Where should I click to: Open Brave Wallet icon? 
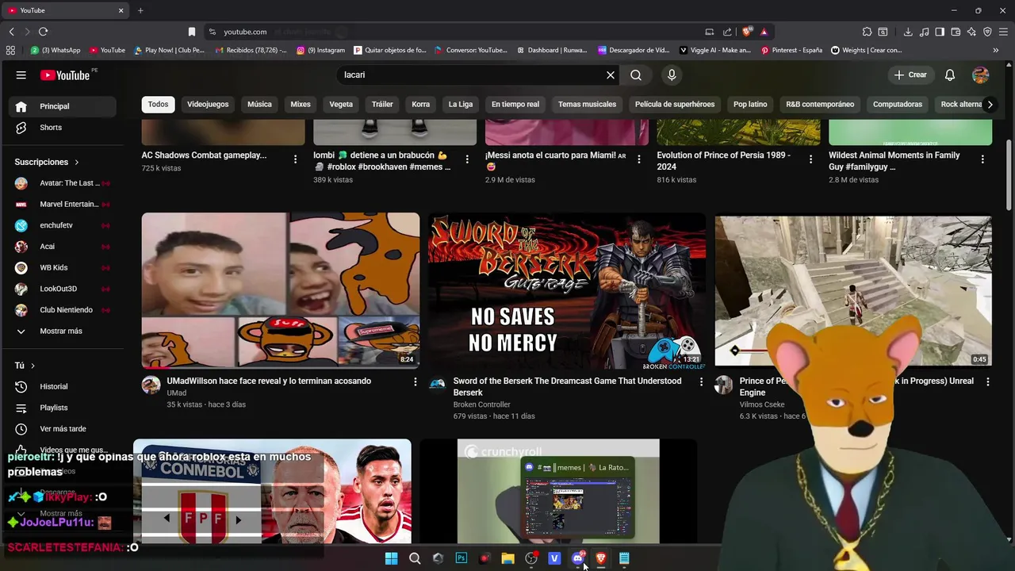[x=956, y=32]
